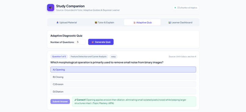Click the morphological operation question text

[107, 62]
